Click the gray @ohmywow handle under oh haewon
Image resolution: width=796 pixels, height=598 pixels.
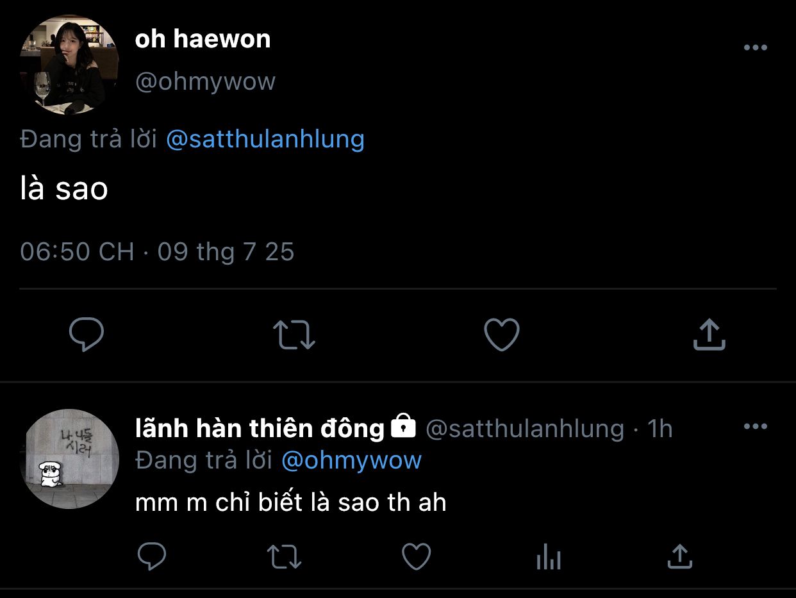205,82
